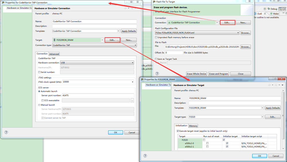
Task: Click the Erase Whole Device button
Action: [x=197, y=74]
